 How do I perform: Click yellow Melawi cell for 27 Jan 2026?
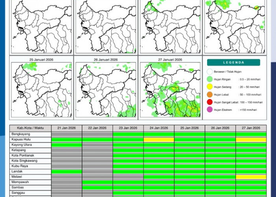251,177
